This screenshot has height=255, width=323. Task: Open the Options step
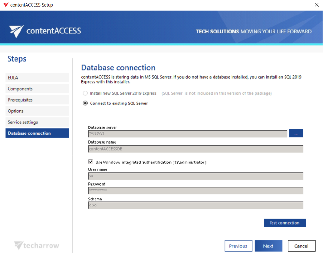point(37,111)
